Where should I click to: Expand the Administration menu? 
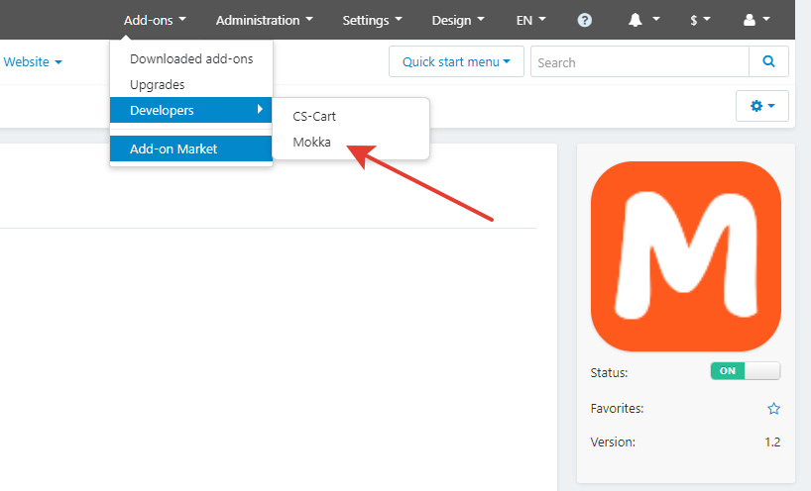pos(264,20)
